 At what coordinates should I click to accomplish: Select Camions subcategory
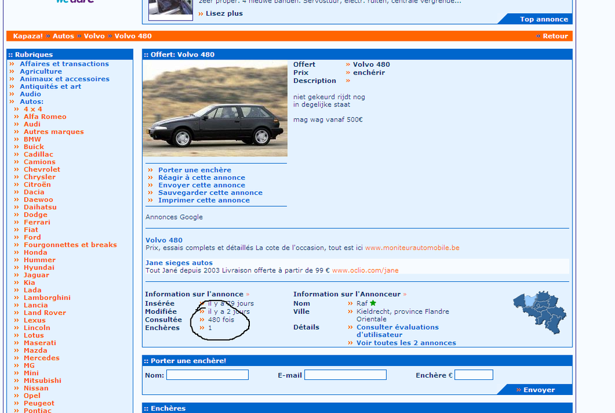40,162
